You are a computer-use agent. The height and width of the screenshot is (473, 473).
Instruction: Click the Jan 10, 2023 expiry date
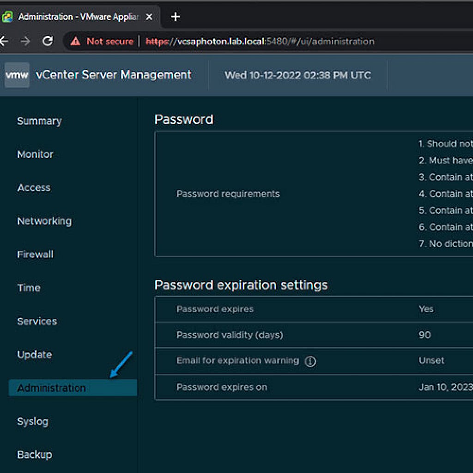point(446,387)
